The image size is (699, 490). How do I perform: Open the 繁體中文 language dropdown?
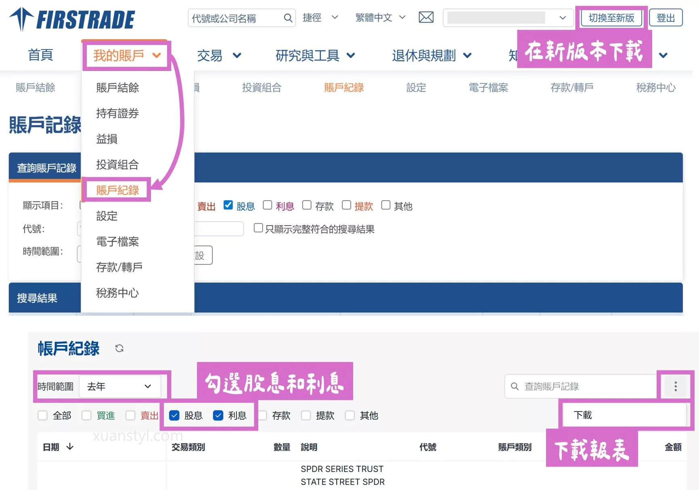click(381, 18)
